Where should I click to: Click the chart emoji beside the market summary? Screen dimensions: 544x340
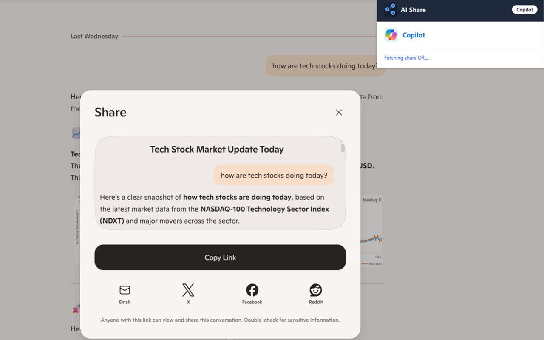[x=76, y=133]
